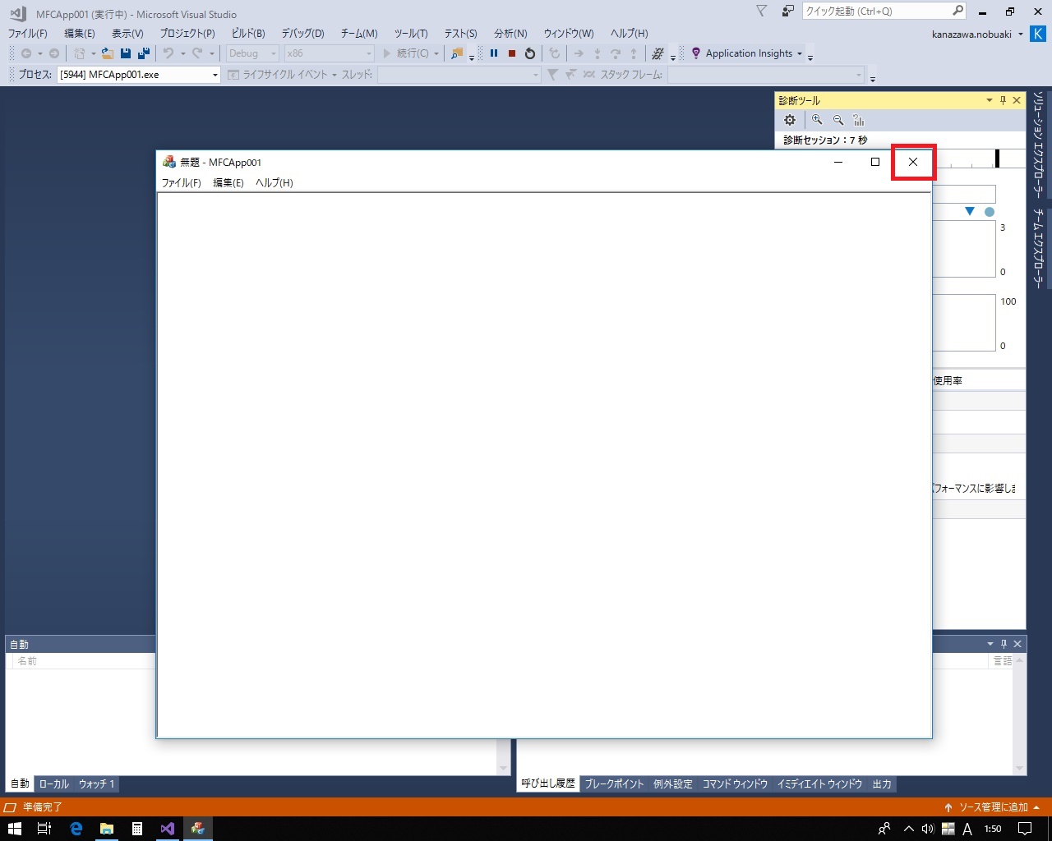
Task: Open the ソリューション エクスプローラー side tab
Action: tap(1039, 145)
